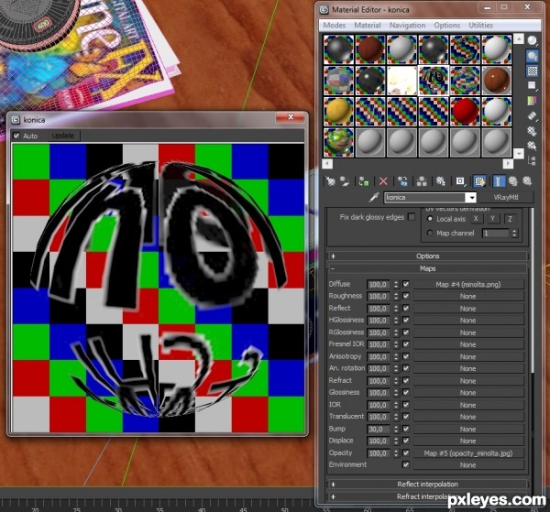
Task: Open Opacity Map #5 (opacity_minolta.jpg) button
Action: 468,453
